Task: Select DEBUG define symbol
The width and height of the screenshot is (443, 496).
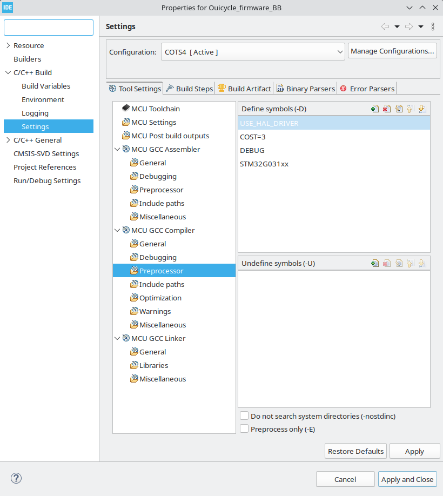Action: (334, 151)
